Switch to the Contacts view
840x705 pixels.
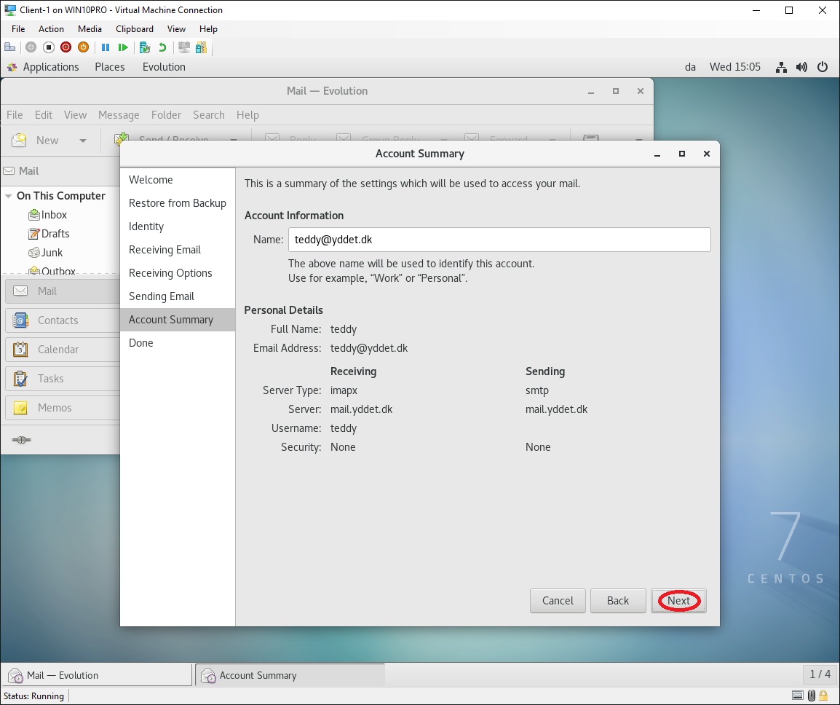click(x=62, y=320)
